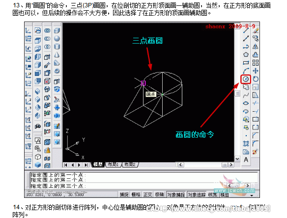Click the vertical scrollbar thumb
The image size is (287, 218).
coord(237,94)
